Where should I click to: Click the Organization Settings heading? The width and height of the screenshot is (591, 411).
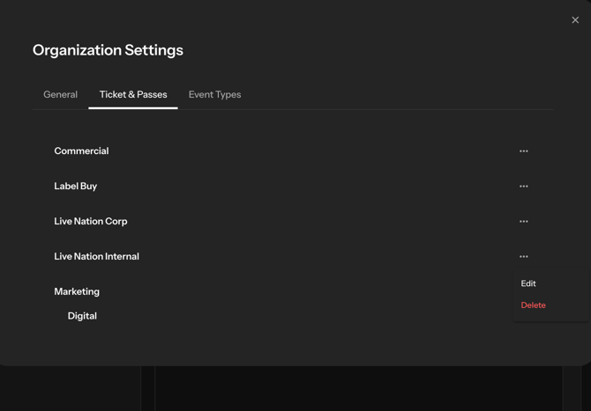(x=108, y=50)
